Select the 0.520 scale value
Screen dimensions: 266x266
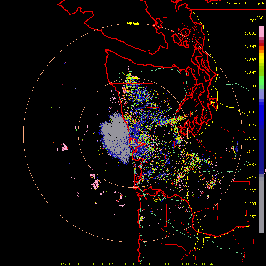pos(250,151)
